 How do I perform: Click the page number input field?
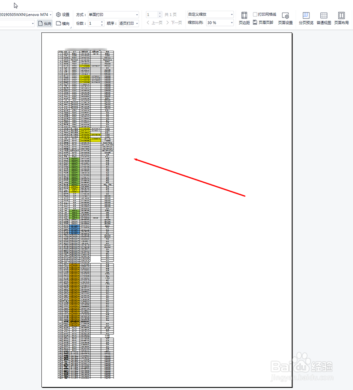pyautogui.click(x=152, y=15)
